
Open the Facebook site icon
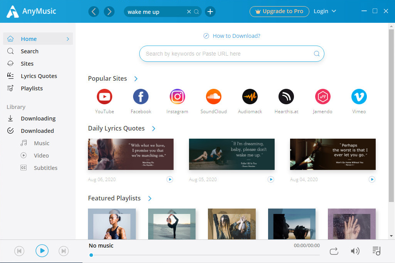(x=140, y=97)
